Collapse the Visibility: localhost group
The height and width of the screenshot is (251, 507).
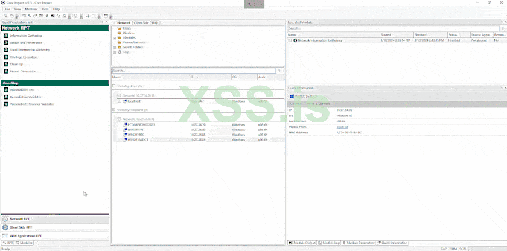[x=114, y=110]
